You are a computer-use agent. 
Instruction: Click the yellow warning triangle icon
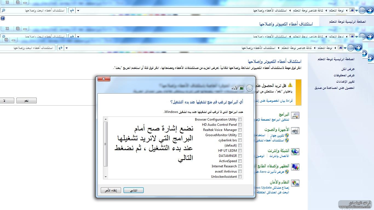click(290, 85)
